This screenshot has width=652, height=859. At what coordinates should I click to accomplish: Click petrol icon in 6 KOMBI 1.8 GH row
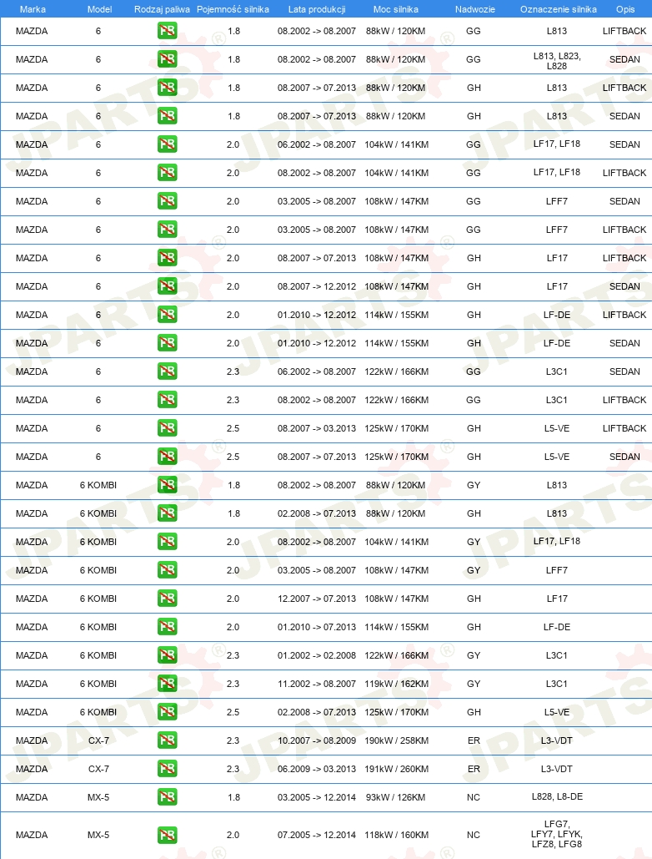click(x=167, y=513)
